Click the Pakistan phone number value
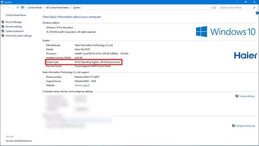The image size is (259, 146). pyautogui.click(x=87, y=77)
